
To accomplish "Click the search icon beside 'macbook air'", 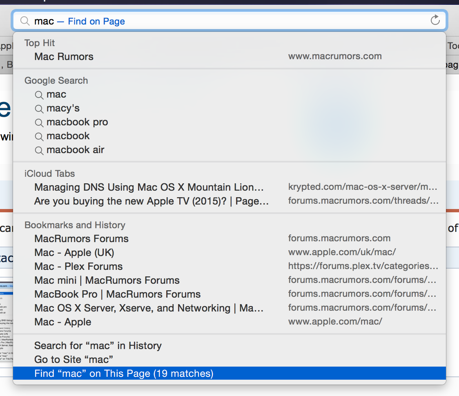I will pyautogui.click(x=39, y=150).
